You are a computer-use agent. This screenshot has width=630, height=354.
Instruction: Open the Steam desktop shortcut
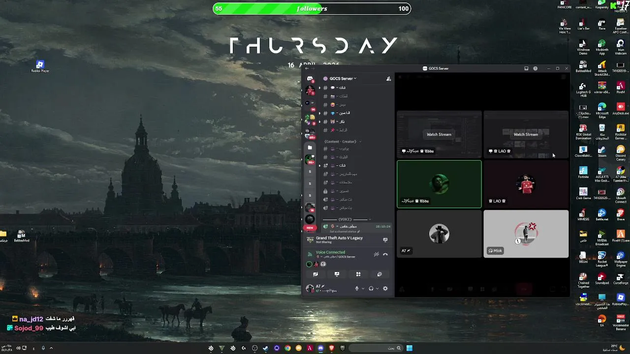coord(602,151)
